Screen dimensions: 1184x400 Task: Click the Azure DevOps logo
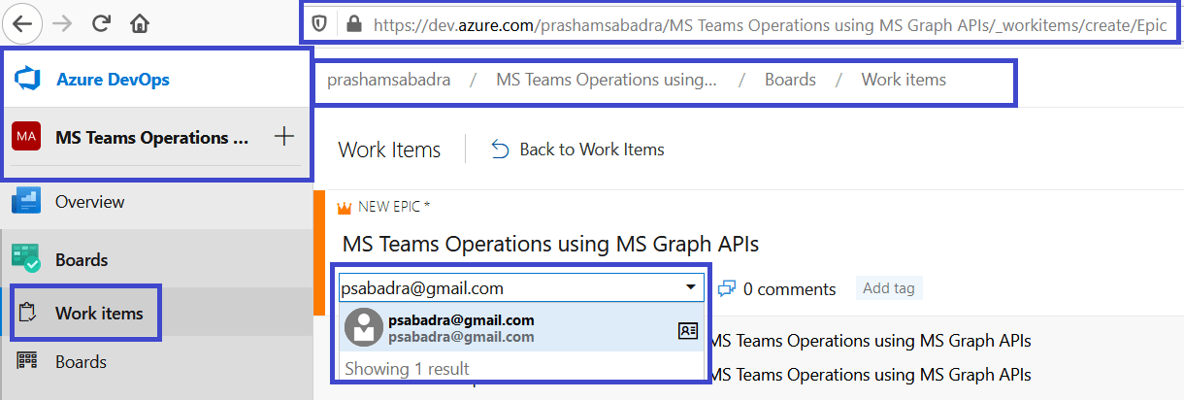(26, 79)
